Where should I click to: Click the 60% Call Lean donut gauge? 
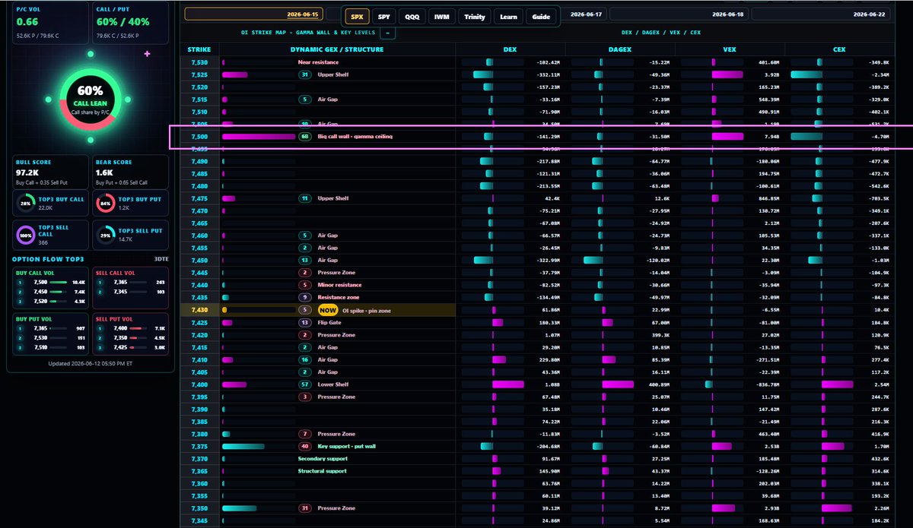(x=91, y=99)
